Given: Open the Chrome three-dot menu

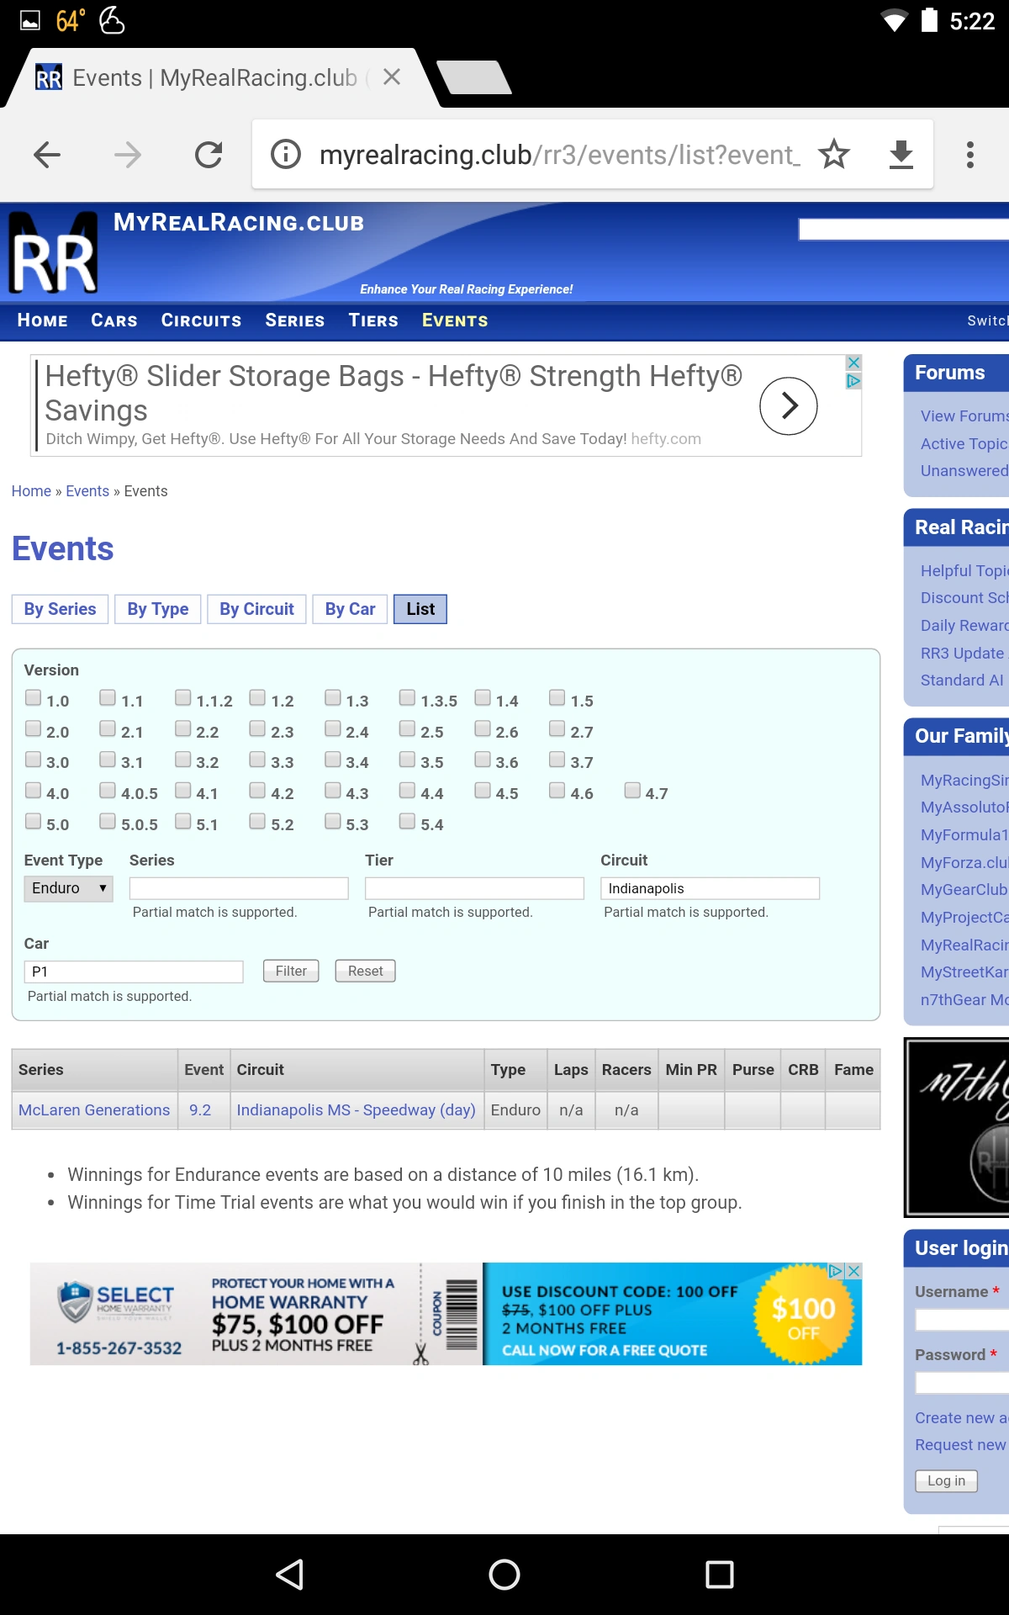Looking at the screenshot, I should (969, 155).
